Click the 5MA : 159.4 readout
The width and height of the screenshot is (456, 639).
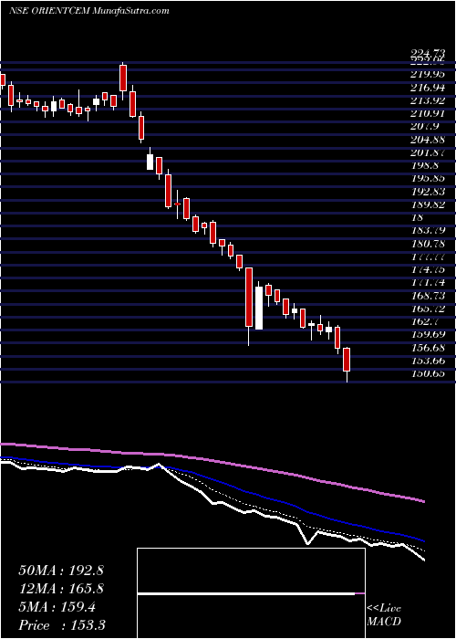[57, 607]
